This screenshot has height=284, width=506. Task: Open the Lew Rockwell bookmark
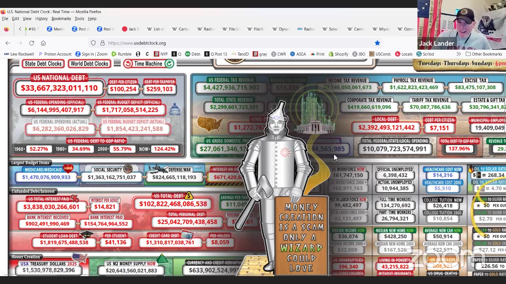pos(19,54)
